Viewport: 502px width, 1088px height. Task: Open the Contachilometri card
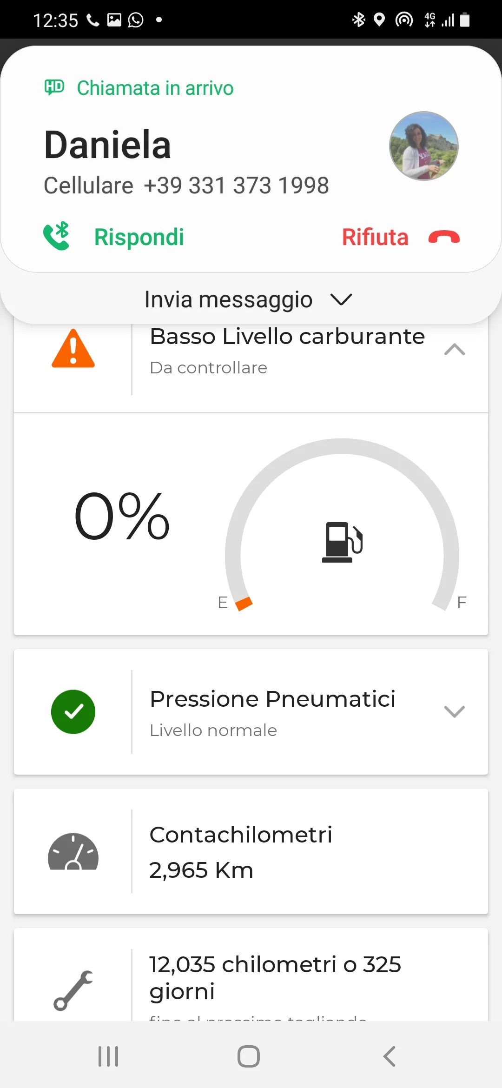click(x=251, y=851)
